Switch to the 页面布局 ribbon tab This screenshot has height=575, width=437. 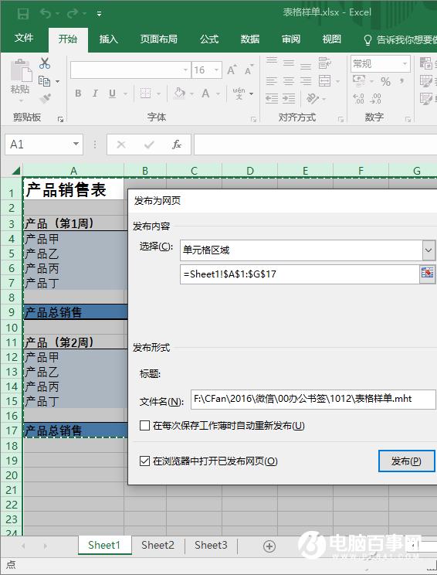coord(158,39)
